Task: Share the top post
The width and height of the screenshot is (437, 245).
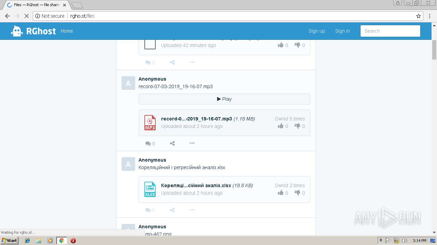Action: tap(172, 63)
